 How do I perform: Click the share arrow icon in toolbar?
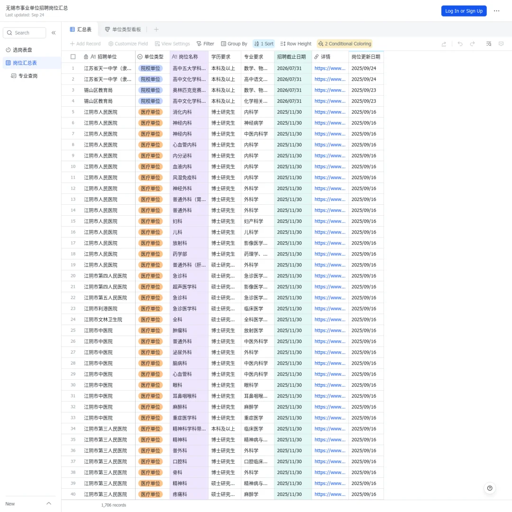point(444,44)
